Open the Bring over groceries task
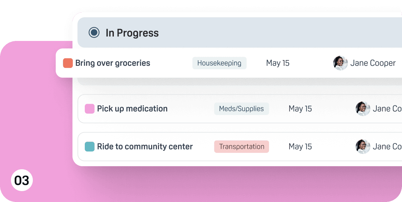402x202 pixels. click(113, 63)
